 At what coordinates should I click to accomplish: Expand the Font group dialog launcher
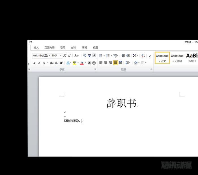(95, 69)
